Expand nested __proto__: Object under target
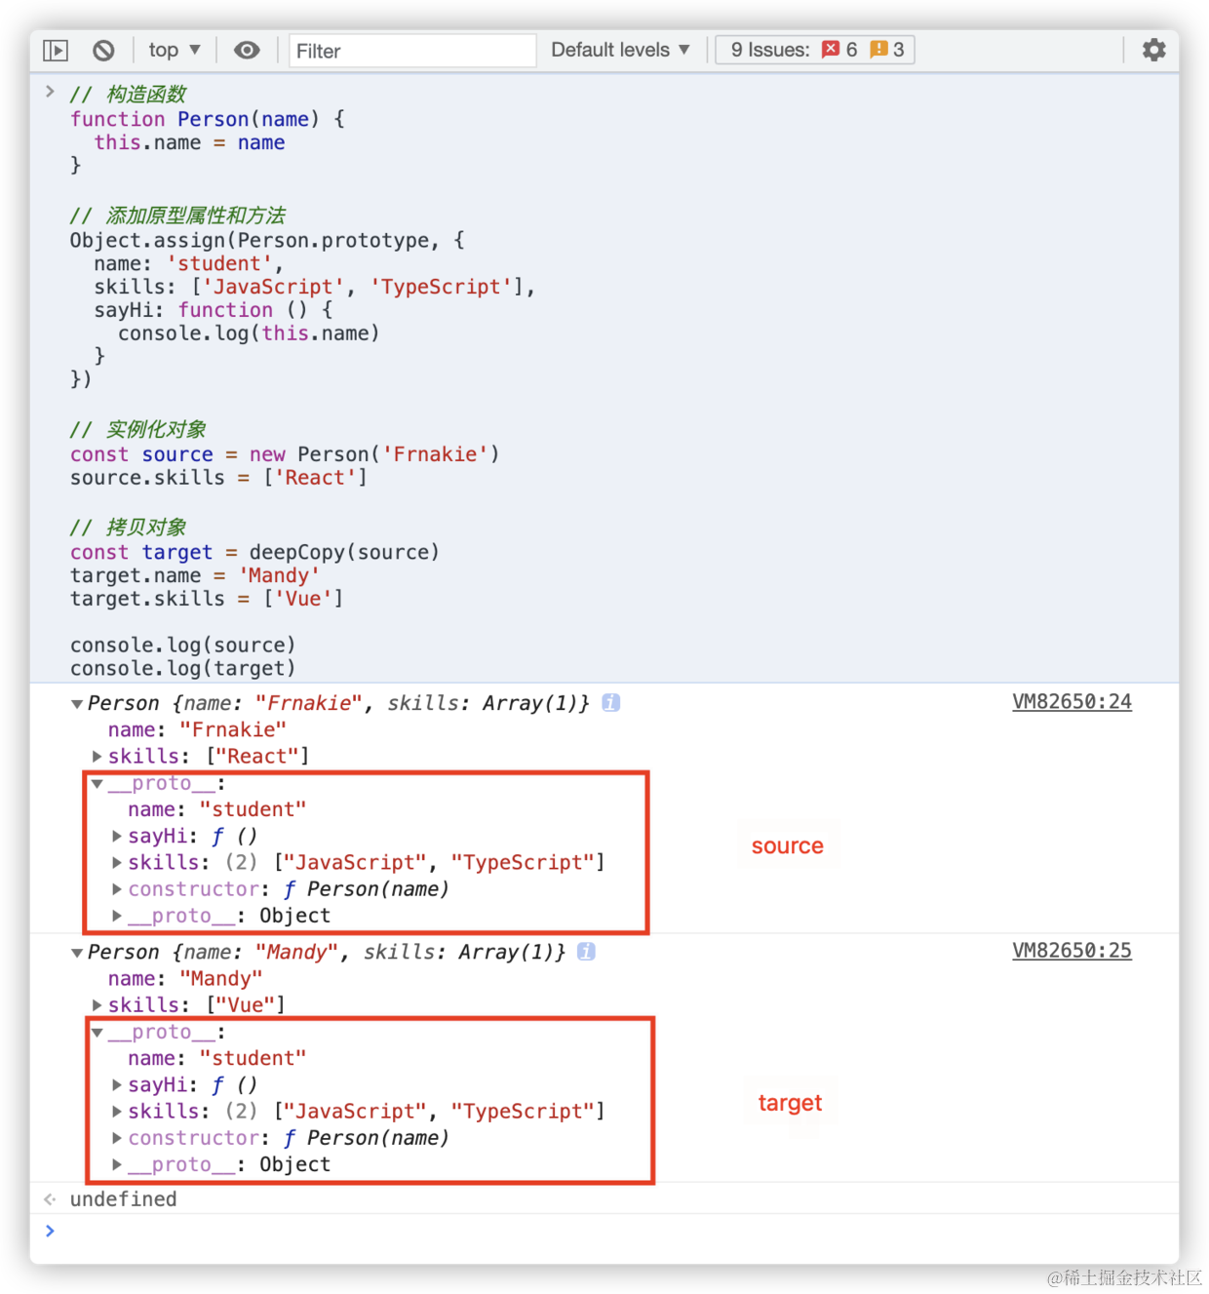The width and height of the screenshot is (1209, 1294). pyautogui.click(x=117, y=1164)
